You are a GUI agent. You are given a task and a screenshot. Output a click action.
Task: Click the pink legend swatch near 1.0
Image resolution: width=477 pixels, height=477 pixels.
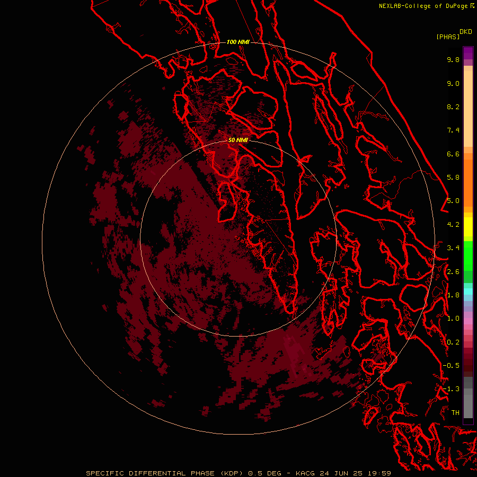pos(468,321)
